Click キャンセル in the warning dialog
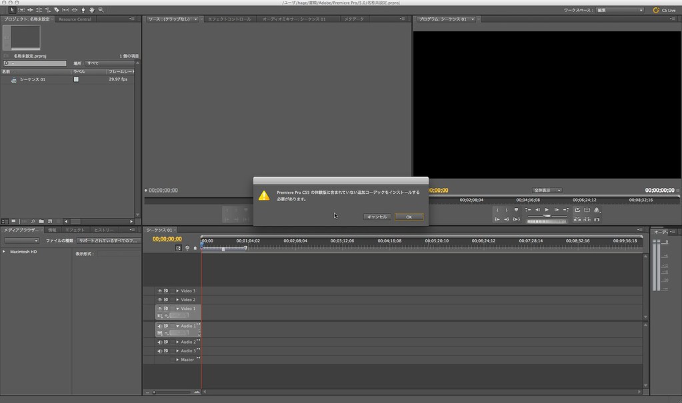Screen dimensions: 682x403 pos(377,217)
